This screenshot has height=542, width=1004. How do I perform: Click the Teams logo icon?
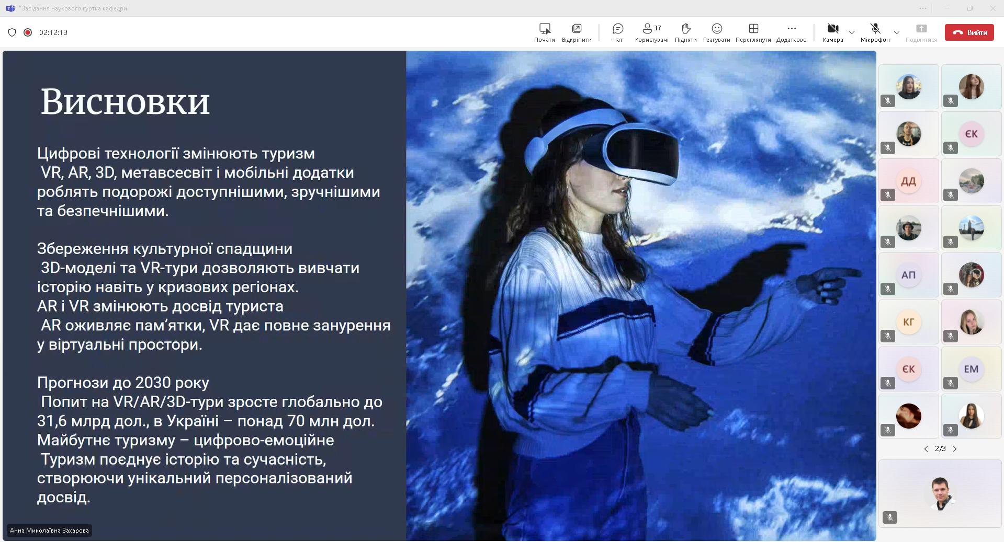coord(10,8)
